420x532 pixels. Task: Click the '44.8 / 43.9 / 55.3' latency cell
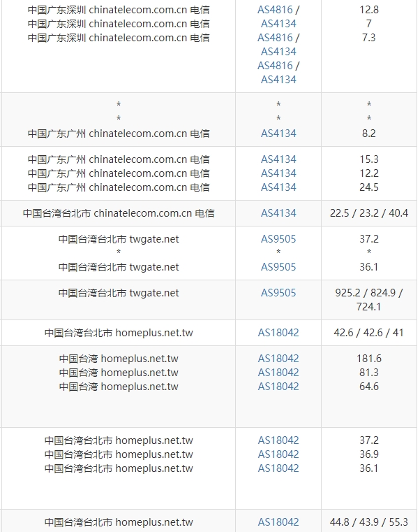point(369,522)
